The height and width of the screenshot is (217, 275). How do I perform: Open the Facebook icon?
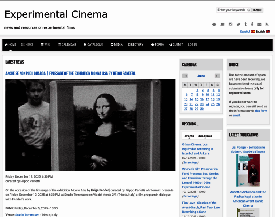(252, 24)
